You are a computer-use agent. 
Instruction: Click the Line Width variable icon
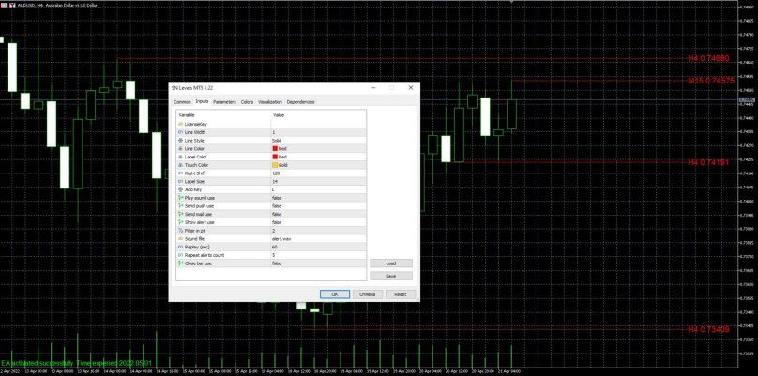180,132
